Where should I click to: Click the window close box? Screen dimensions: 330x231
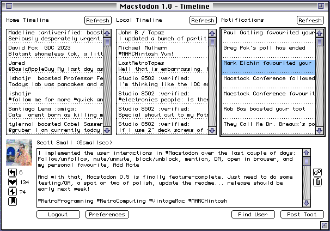click(9, 7)
